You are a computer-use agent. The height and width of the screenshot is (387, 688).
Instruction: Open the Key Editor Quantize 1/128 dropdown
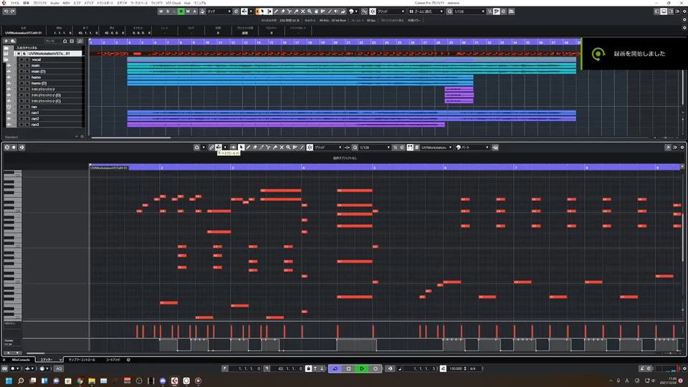[374, 148]
